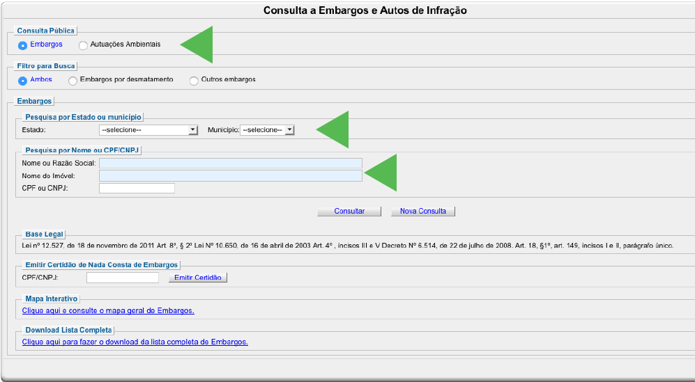Select Embargos por desmatamento filter
Viewport: 695px width, 382px height.
pyautogui.click(x=73, y=81)
